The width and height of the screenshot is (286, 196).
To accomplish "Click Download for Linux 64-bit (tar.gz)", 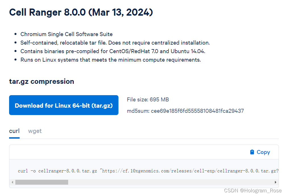I will pos(64,105).
